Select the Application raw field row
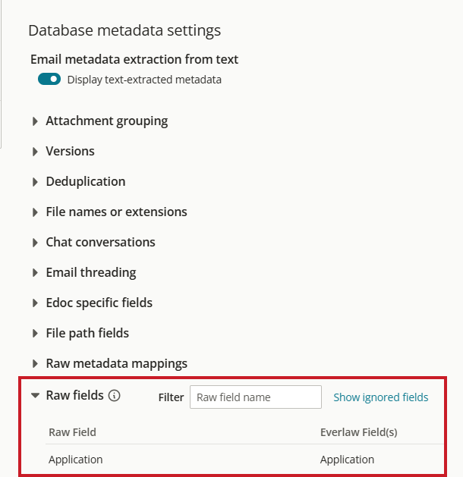This screenshot has height=477, width=463. coord(244,460)
